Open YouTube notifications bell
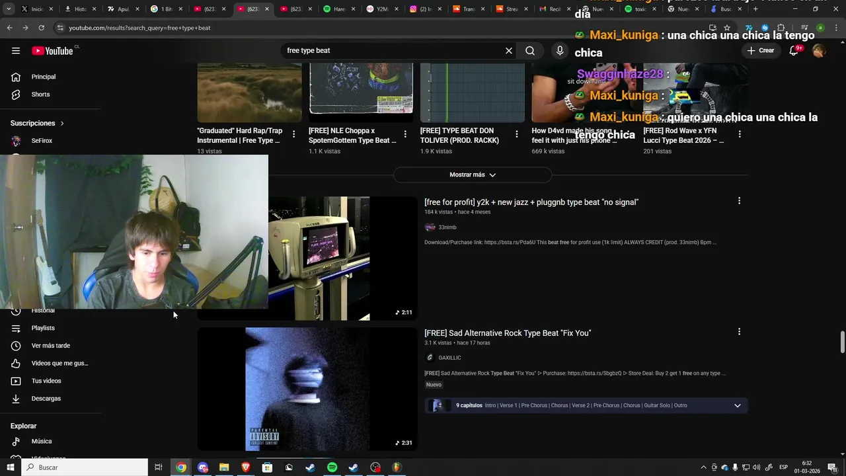The width and height of the screenshot is (846, 476). point(794,51)
